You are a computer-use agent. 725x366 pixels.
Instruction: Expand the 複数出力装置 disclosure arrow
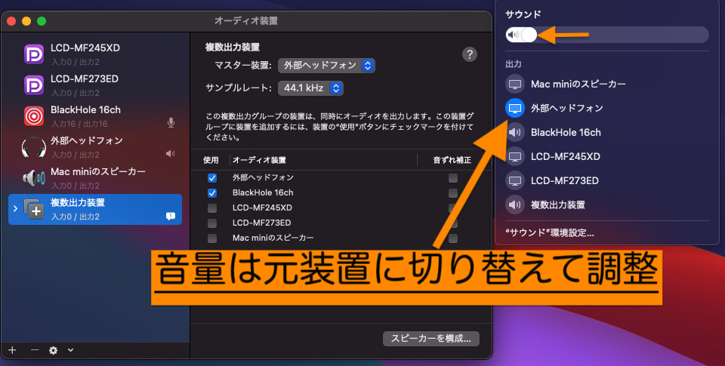[15, 208]
